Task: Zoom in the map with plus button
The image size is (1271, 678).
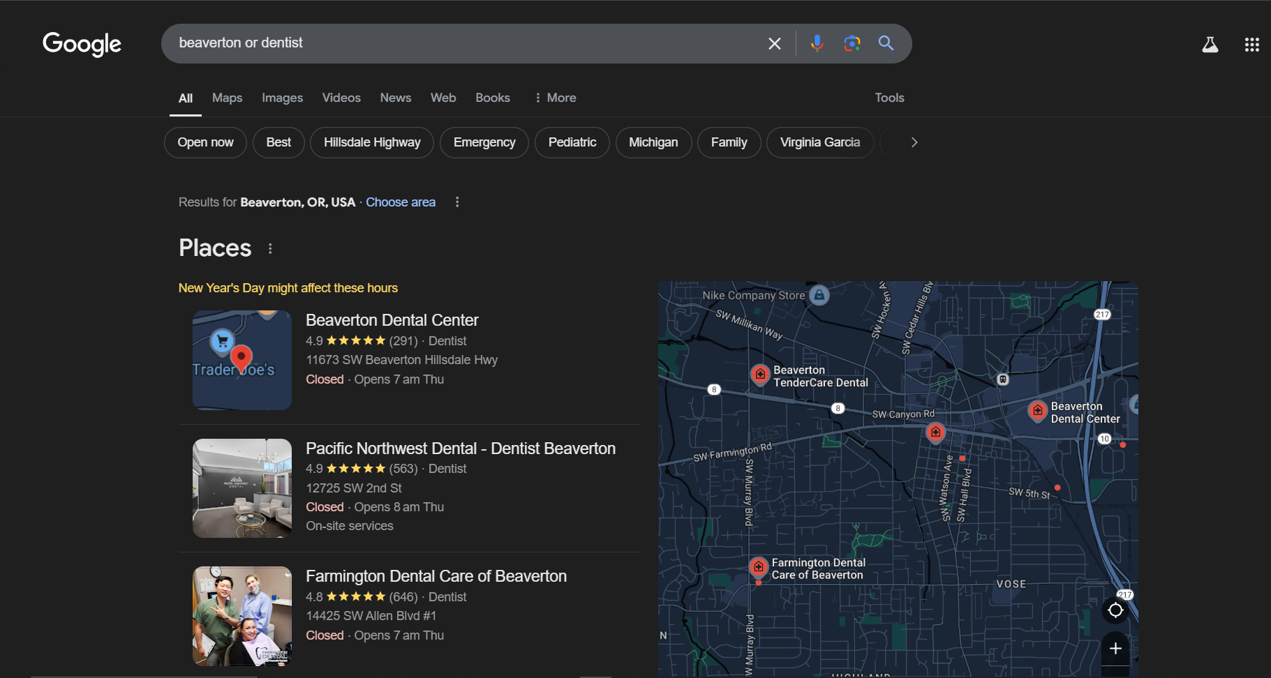Action: pyautogui.click(x=1115, y=648)
